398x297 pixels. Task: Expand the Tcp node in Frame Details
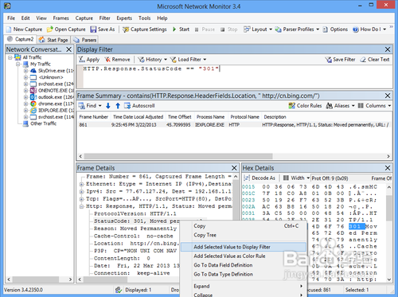tap(82, 199)
